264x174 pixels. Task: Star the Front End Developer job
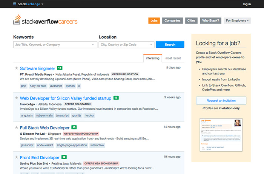(17, 157)
